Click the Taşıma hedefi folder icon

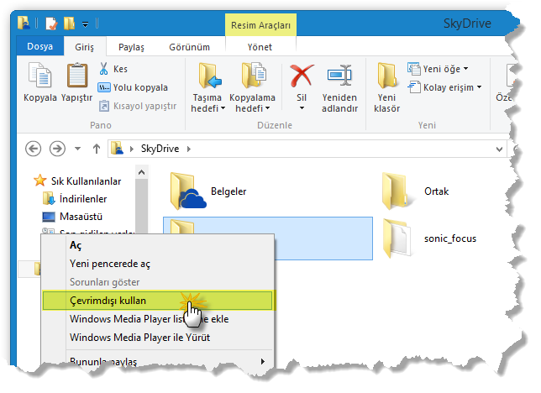pyautogui.click(x=210, y=76)
